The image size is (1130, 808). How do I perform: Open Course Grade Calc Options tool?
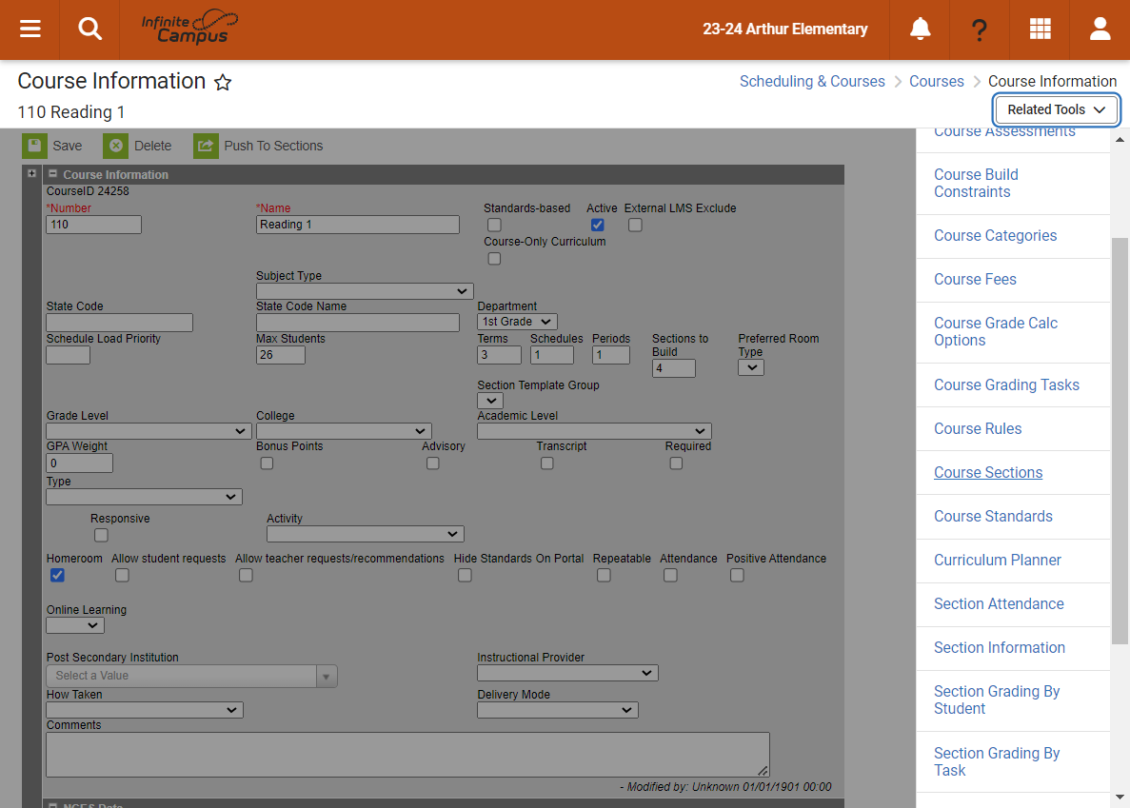[x=995, y=331]
